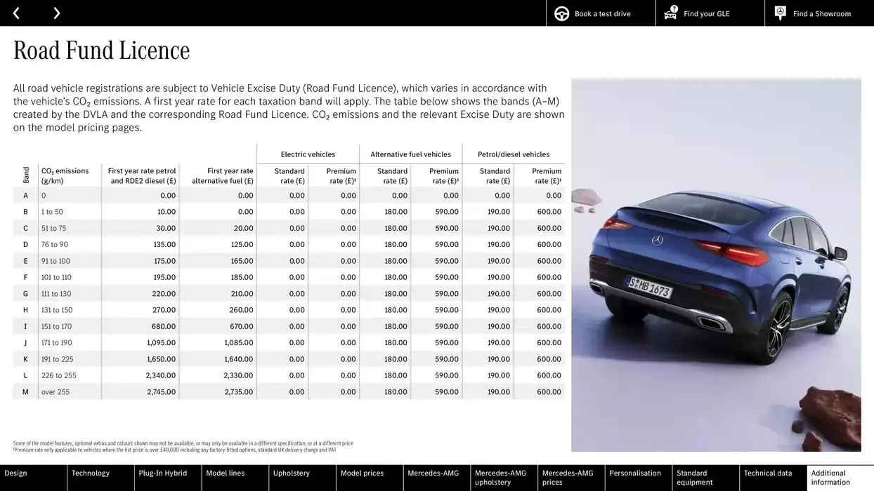Select Book a test drive
Image resolution: width=874 pixels, height=491 pixels.
click(602, 13)
